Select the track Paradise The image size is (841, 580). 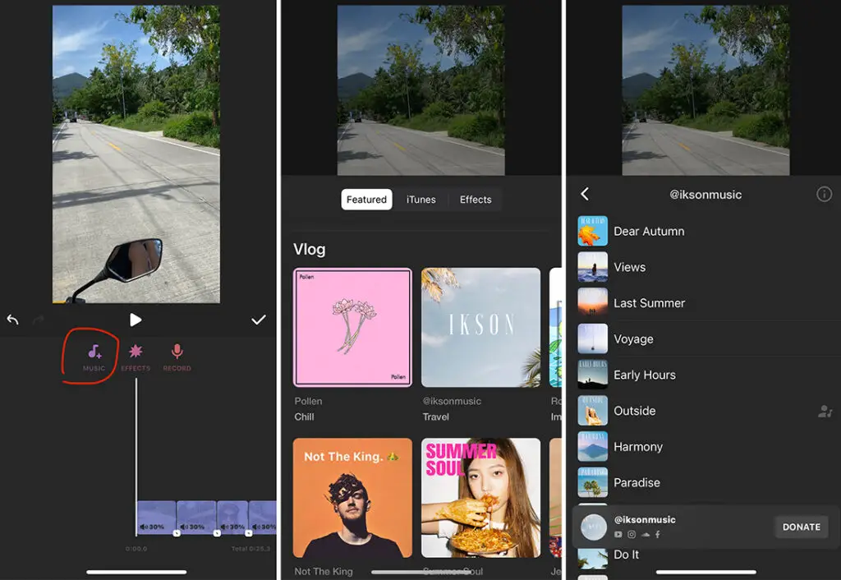(705, 483)
